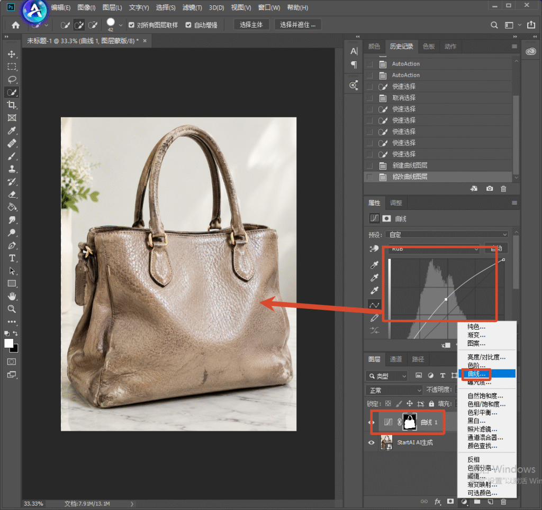Image resolution: width=542 pixels, height=510 pixels.
Task: Select the Brush tool
Action: click(x=12, y=156)
